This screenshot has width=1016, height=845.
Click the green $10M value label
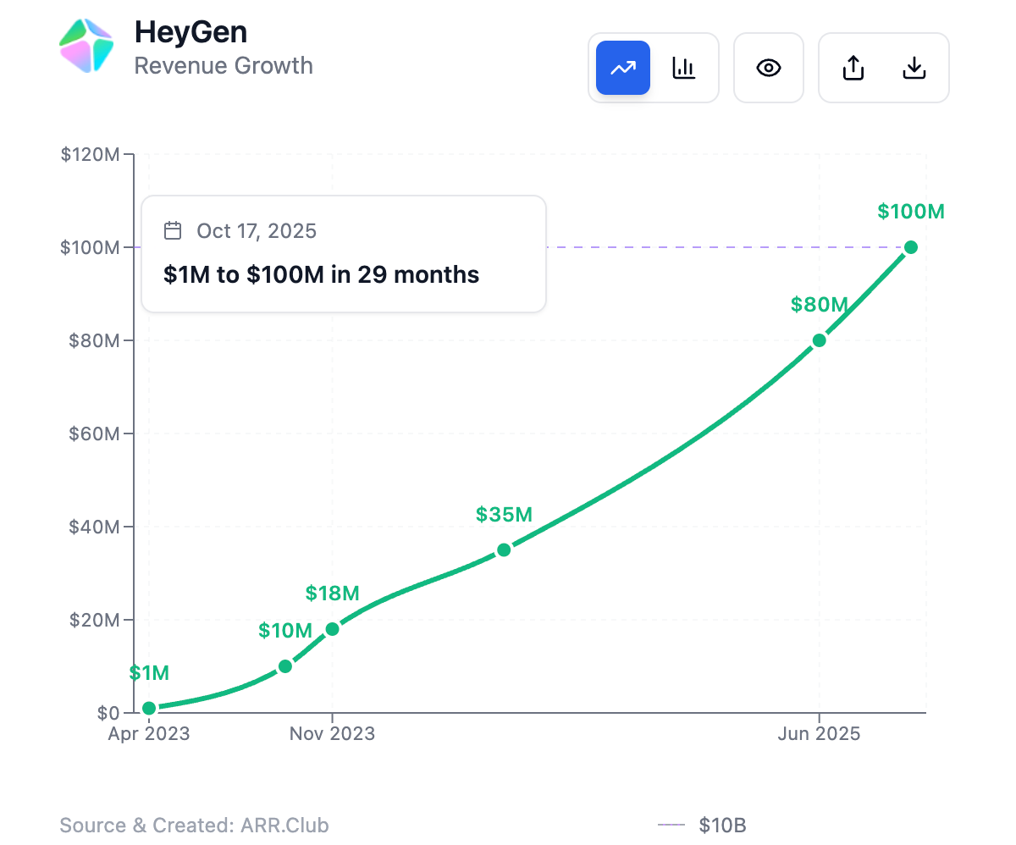(285, 630)
